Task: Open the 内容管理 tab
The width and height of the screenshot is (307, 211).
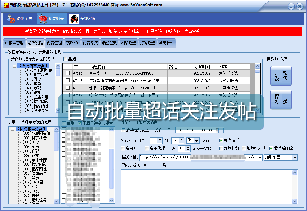Action: pos(54,43)
